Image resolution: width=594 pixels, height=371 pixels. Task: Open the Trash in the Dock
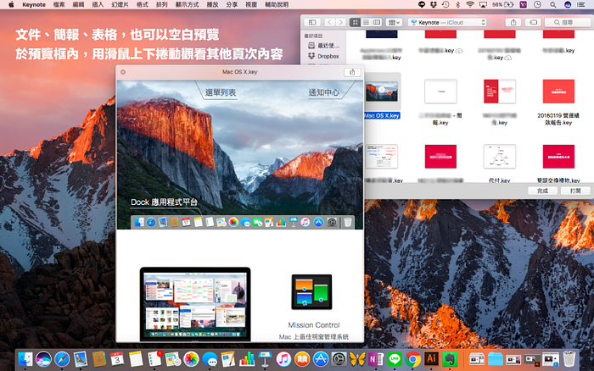[569, 359]
